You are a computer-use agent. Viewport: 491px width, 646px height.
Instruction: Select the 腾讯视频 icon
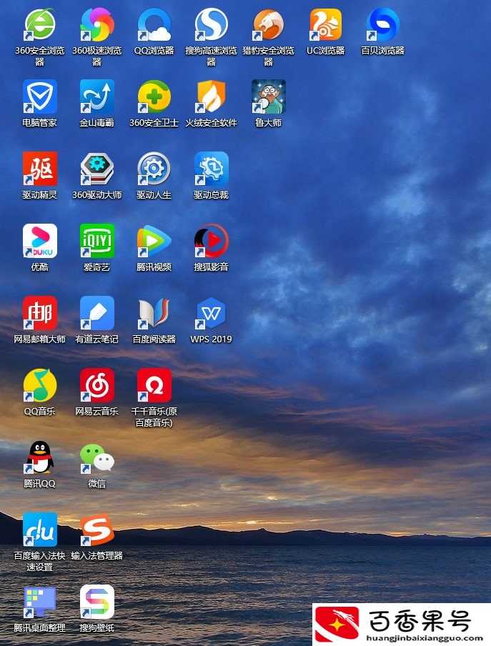coord(154,241)
